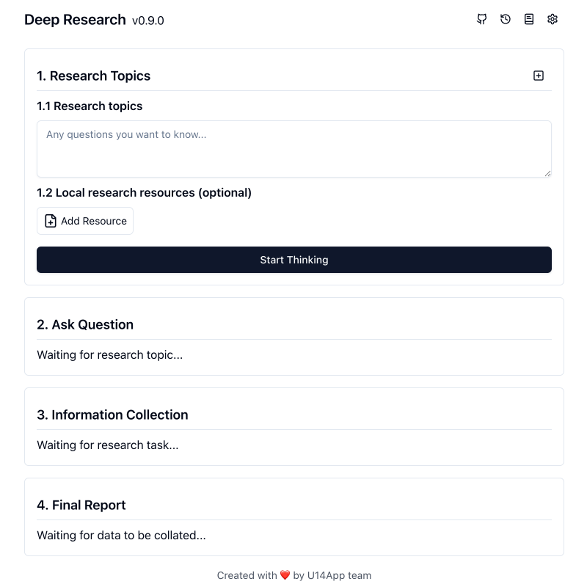Open the research History icon
The image size is (587, 587).
pos(506,20)
